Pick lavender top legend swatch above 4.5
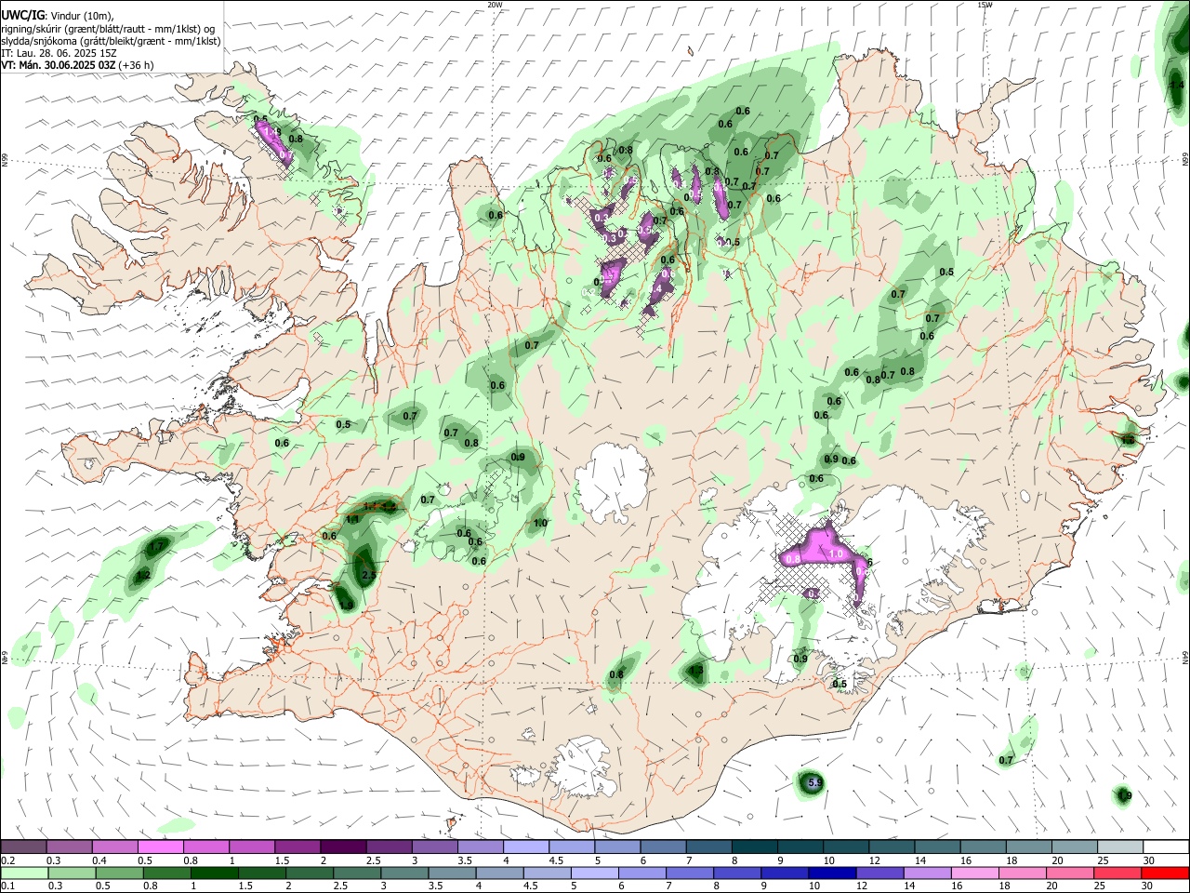The image size is (1190, 893). coord(571,846)
